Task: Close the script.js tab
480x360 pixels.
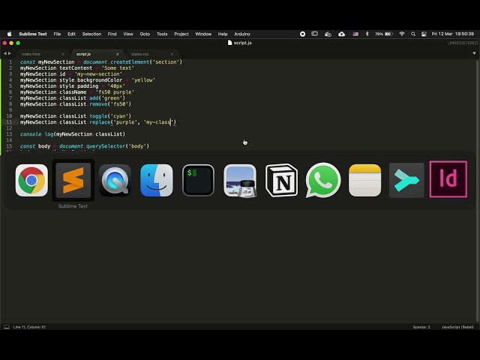Action: click(x=117, y=54)
